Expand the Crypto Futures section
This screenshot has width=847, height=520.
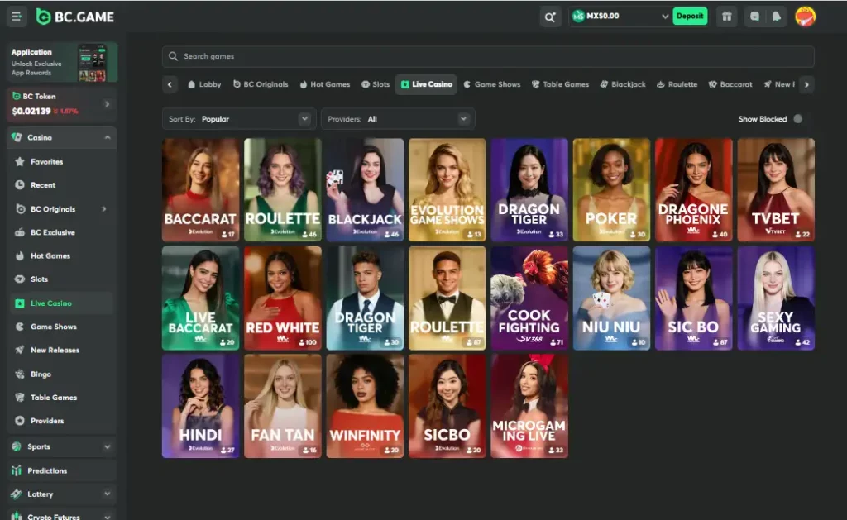coord(108,517)
